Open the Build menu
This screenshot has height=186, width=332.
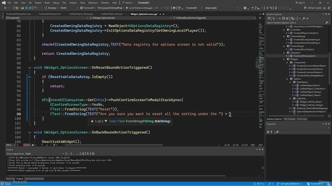coord(47,3)
